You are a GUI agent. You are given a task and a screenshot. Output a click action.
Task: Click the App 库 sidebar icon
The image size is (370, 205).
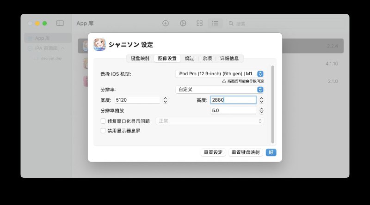pyautogui.click(x=30, y=38)
